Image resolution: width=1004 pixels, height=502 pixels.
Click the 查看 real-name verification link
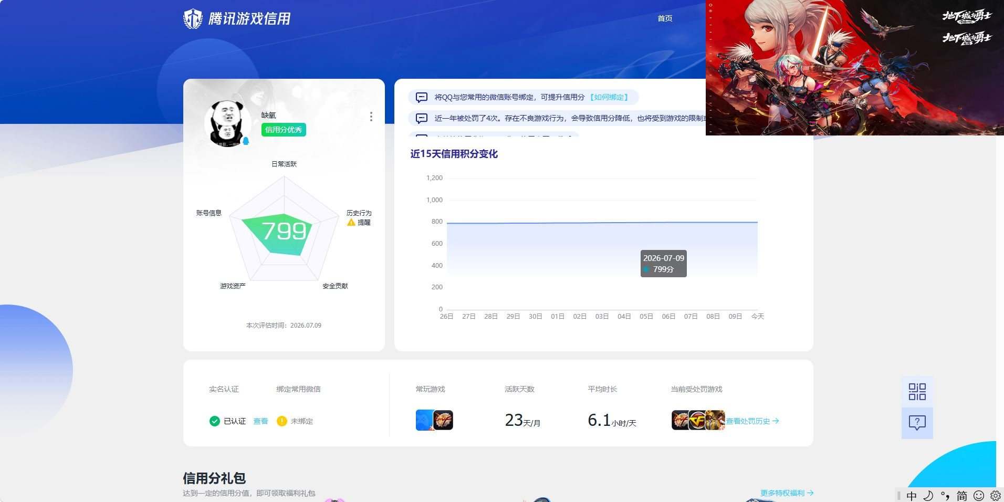[260, 421]
